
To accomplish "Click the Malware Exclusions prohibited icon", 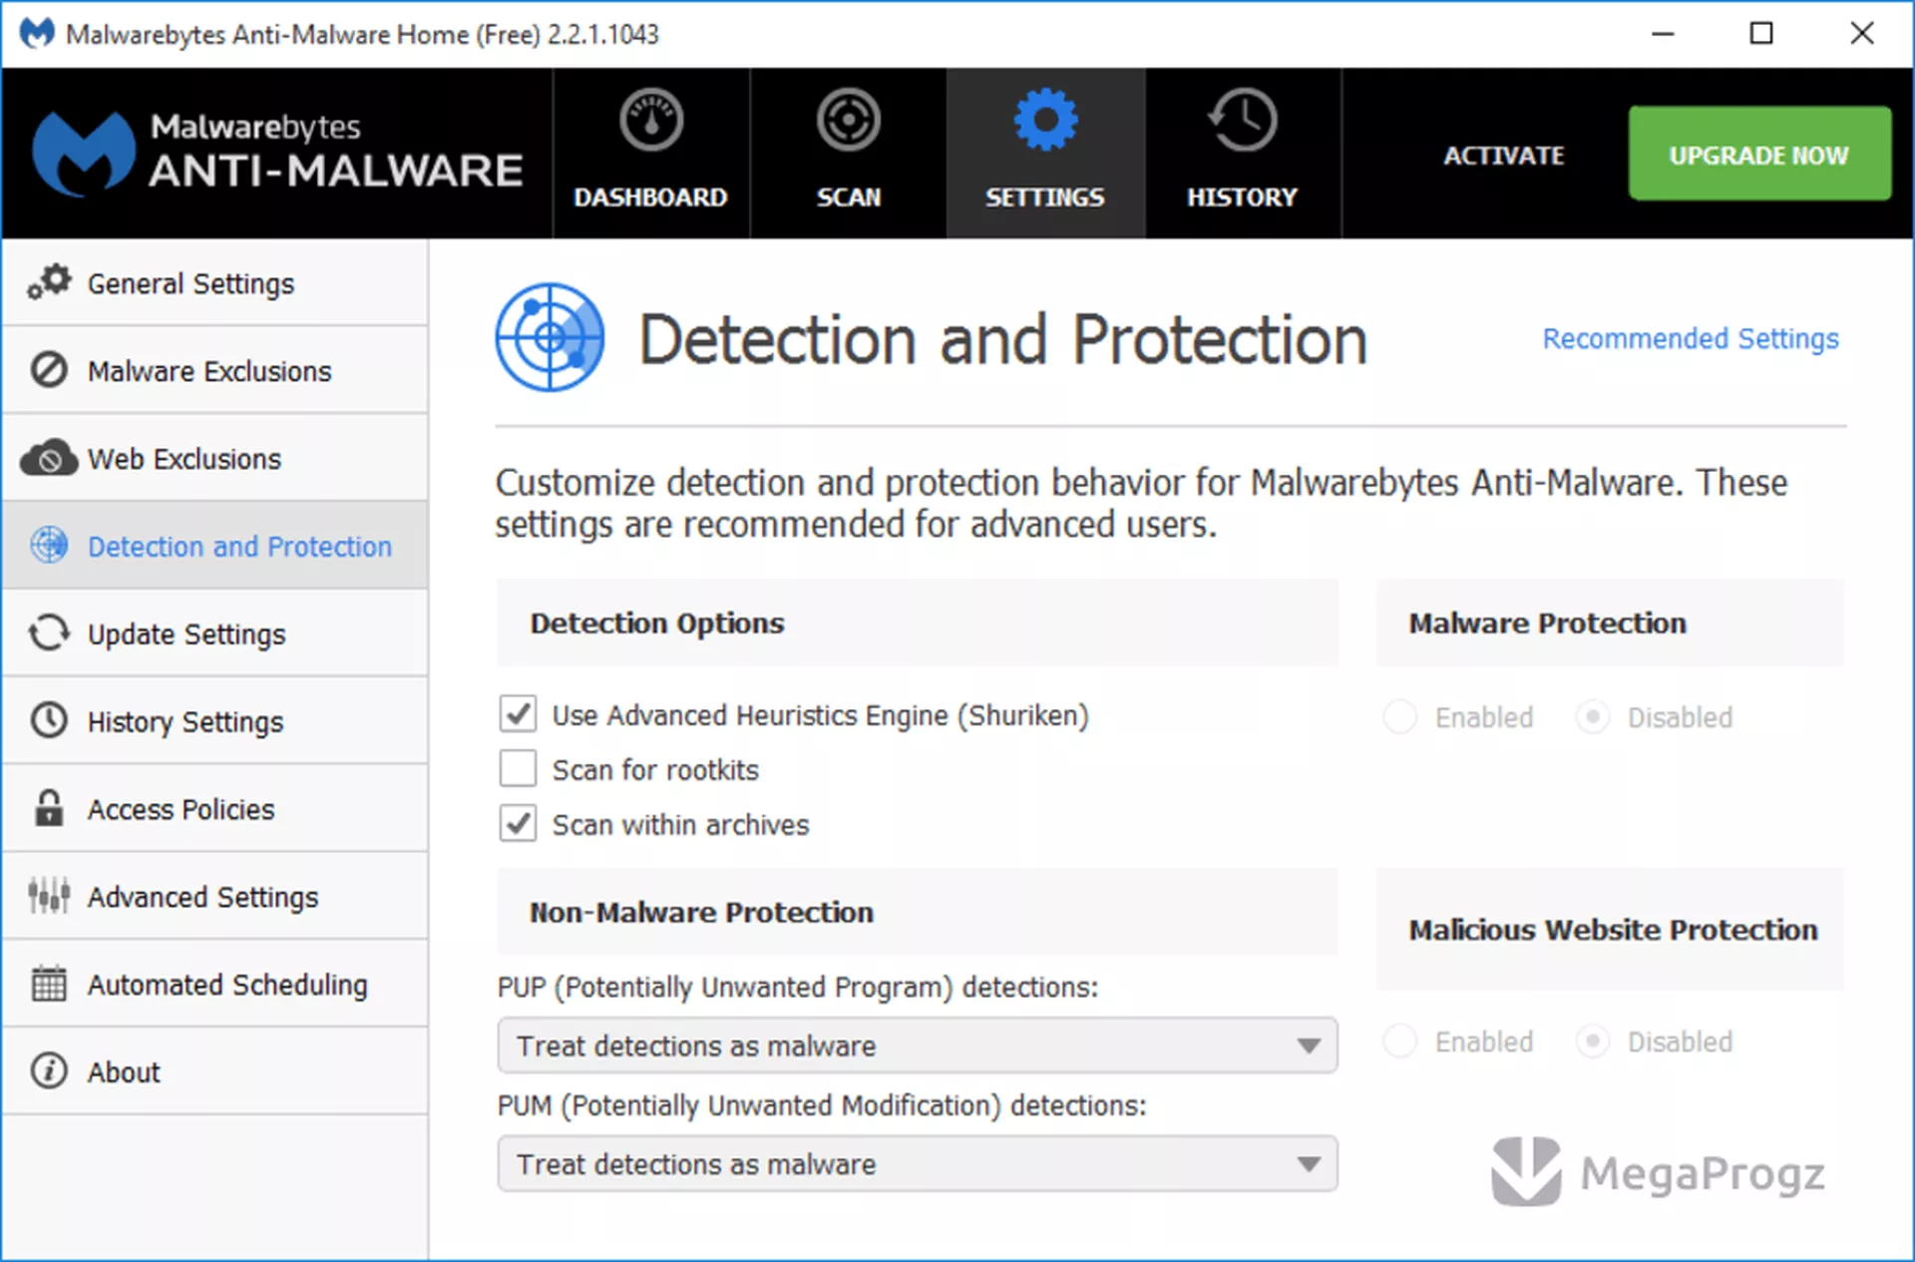I will [x=49, y=370].
